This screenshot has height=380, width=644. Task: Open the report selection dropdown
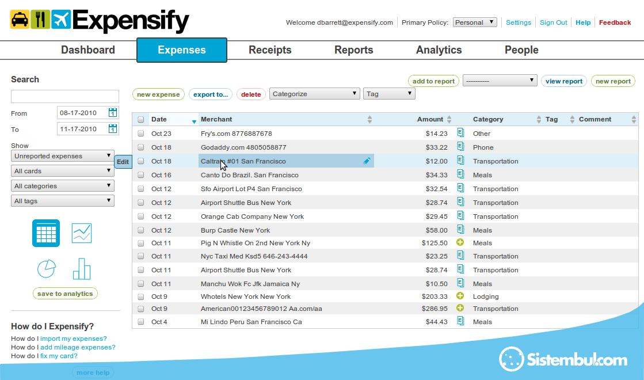pyautogui.click(x=500, y=81)
